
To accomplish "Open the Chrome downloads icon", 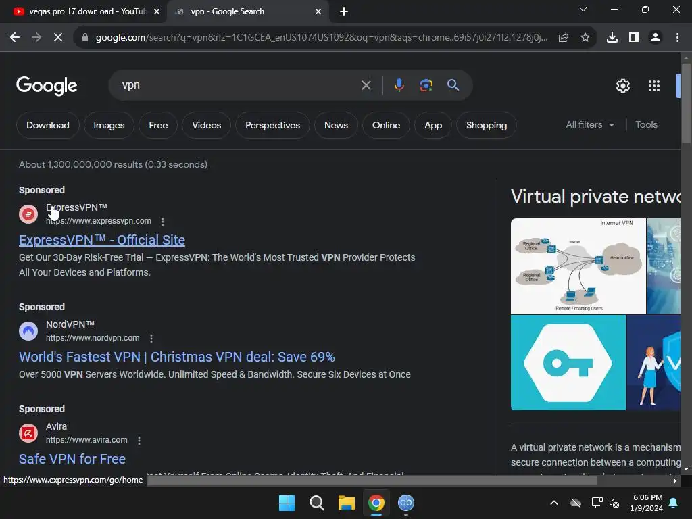I will tap(612, 38).
